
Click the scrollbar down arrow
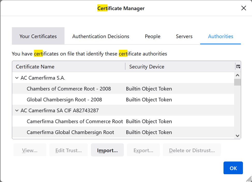[237, 136]
